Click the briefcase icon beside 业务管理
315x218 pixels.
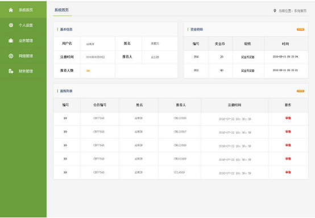click(x=11, y=40)
